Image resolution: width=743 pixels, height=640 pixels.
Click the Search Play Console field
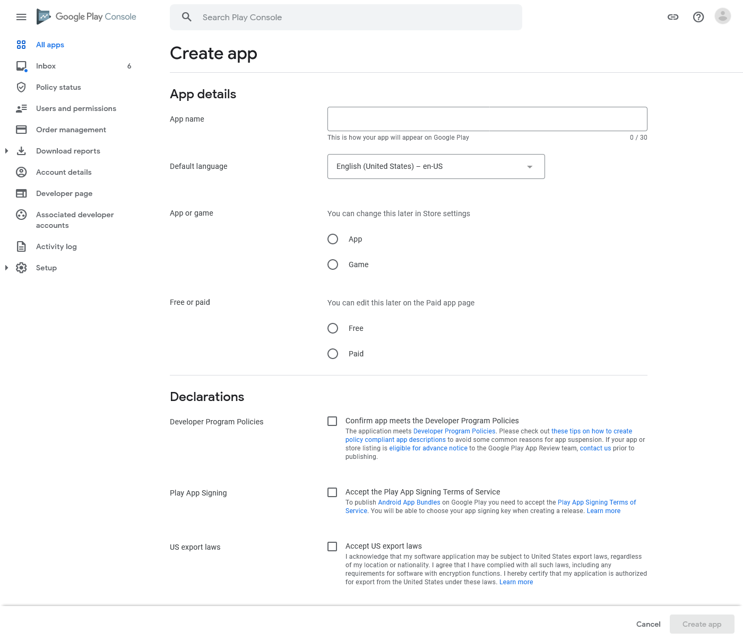click(x=346, y=17)
